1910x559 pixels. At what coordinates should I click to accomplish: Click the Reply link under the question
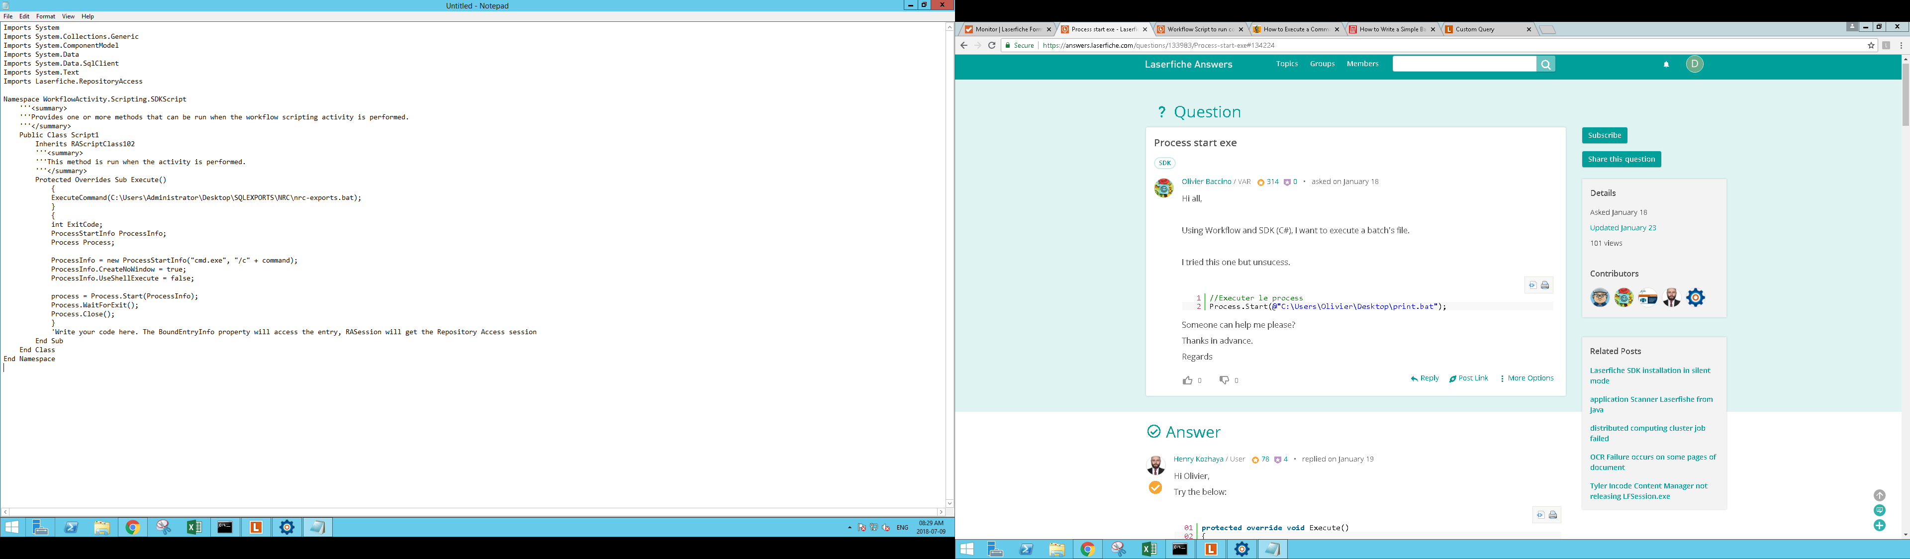pyautogui.click(x=1425, y=378)
